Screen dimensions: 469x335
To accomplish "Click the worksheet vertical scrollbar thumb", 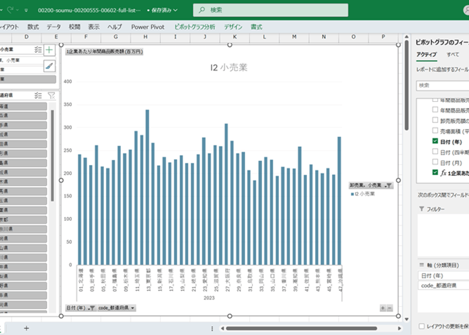I will click(x=407, y=85).
